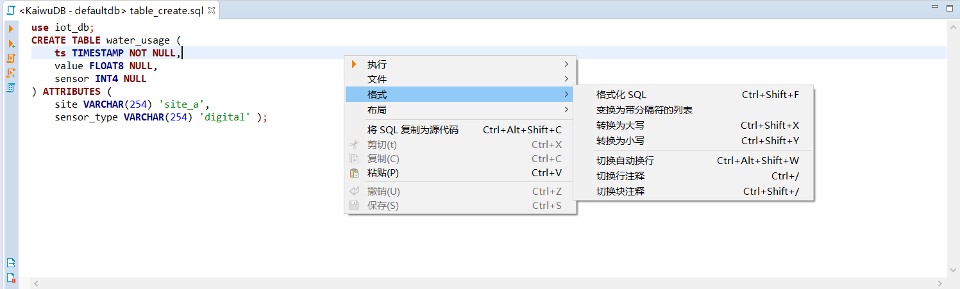The width and height of the screenshot is (960, 289).
Task: Click the explain execution plan icon
Action: tap(11, 88)
